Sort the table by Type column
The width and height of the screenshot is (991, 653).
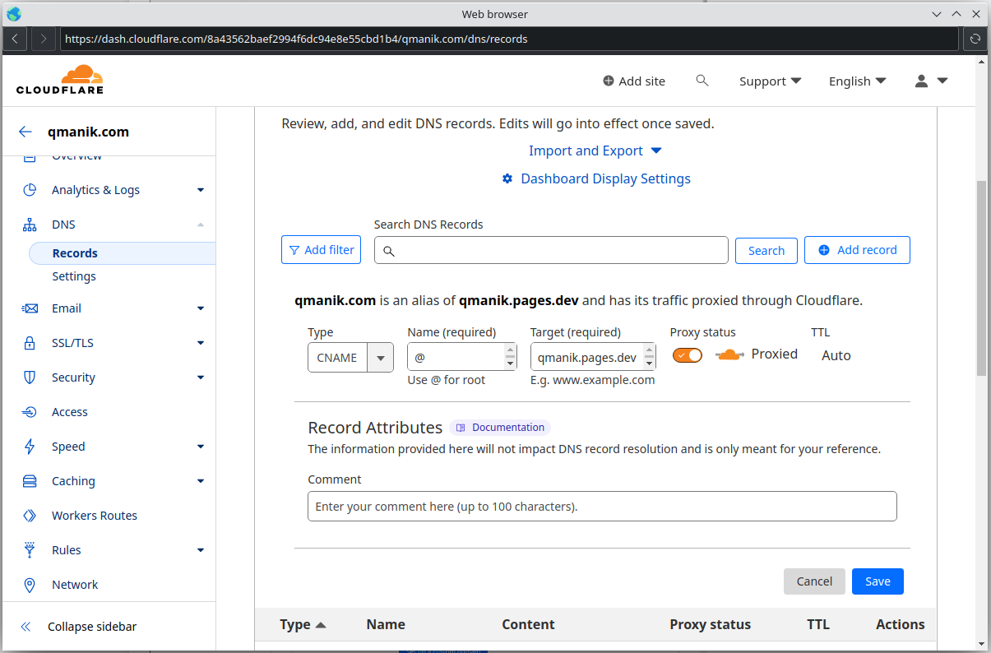coord(303,624)
